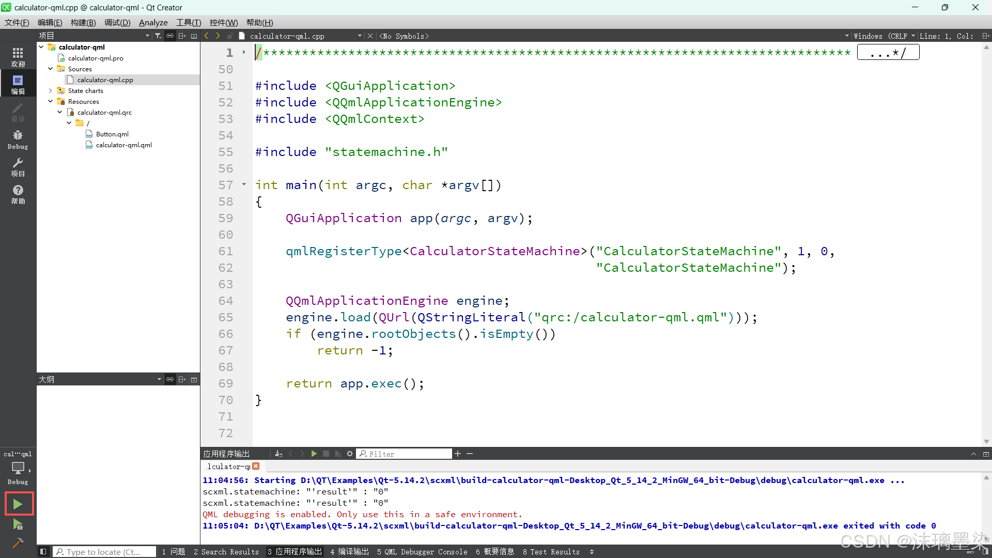The image size is (992, 558).
Task: Zoom out application output text
Action: pyautogui.click(x=470, y=454)
